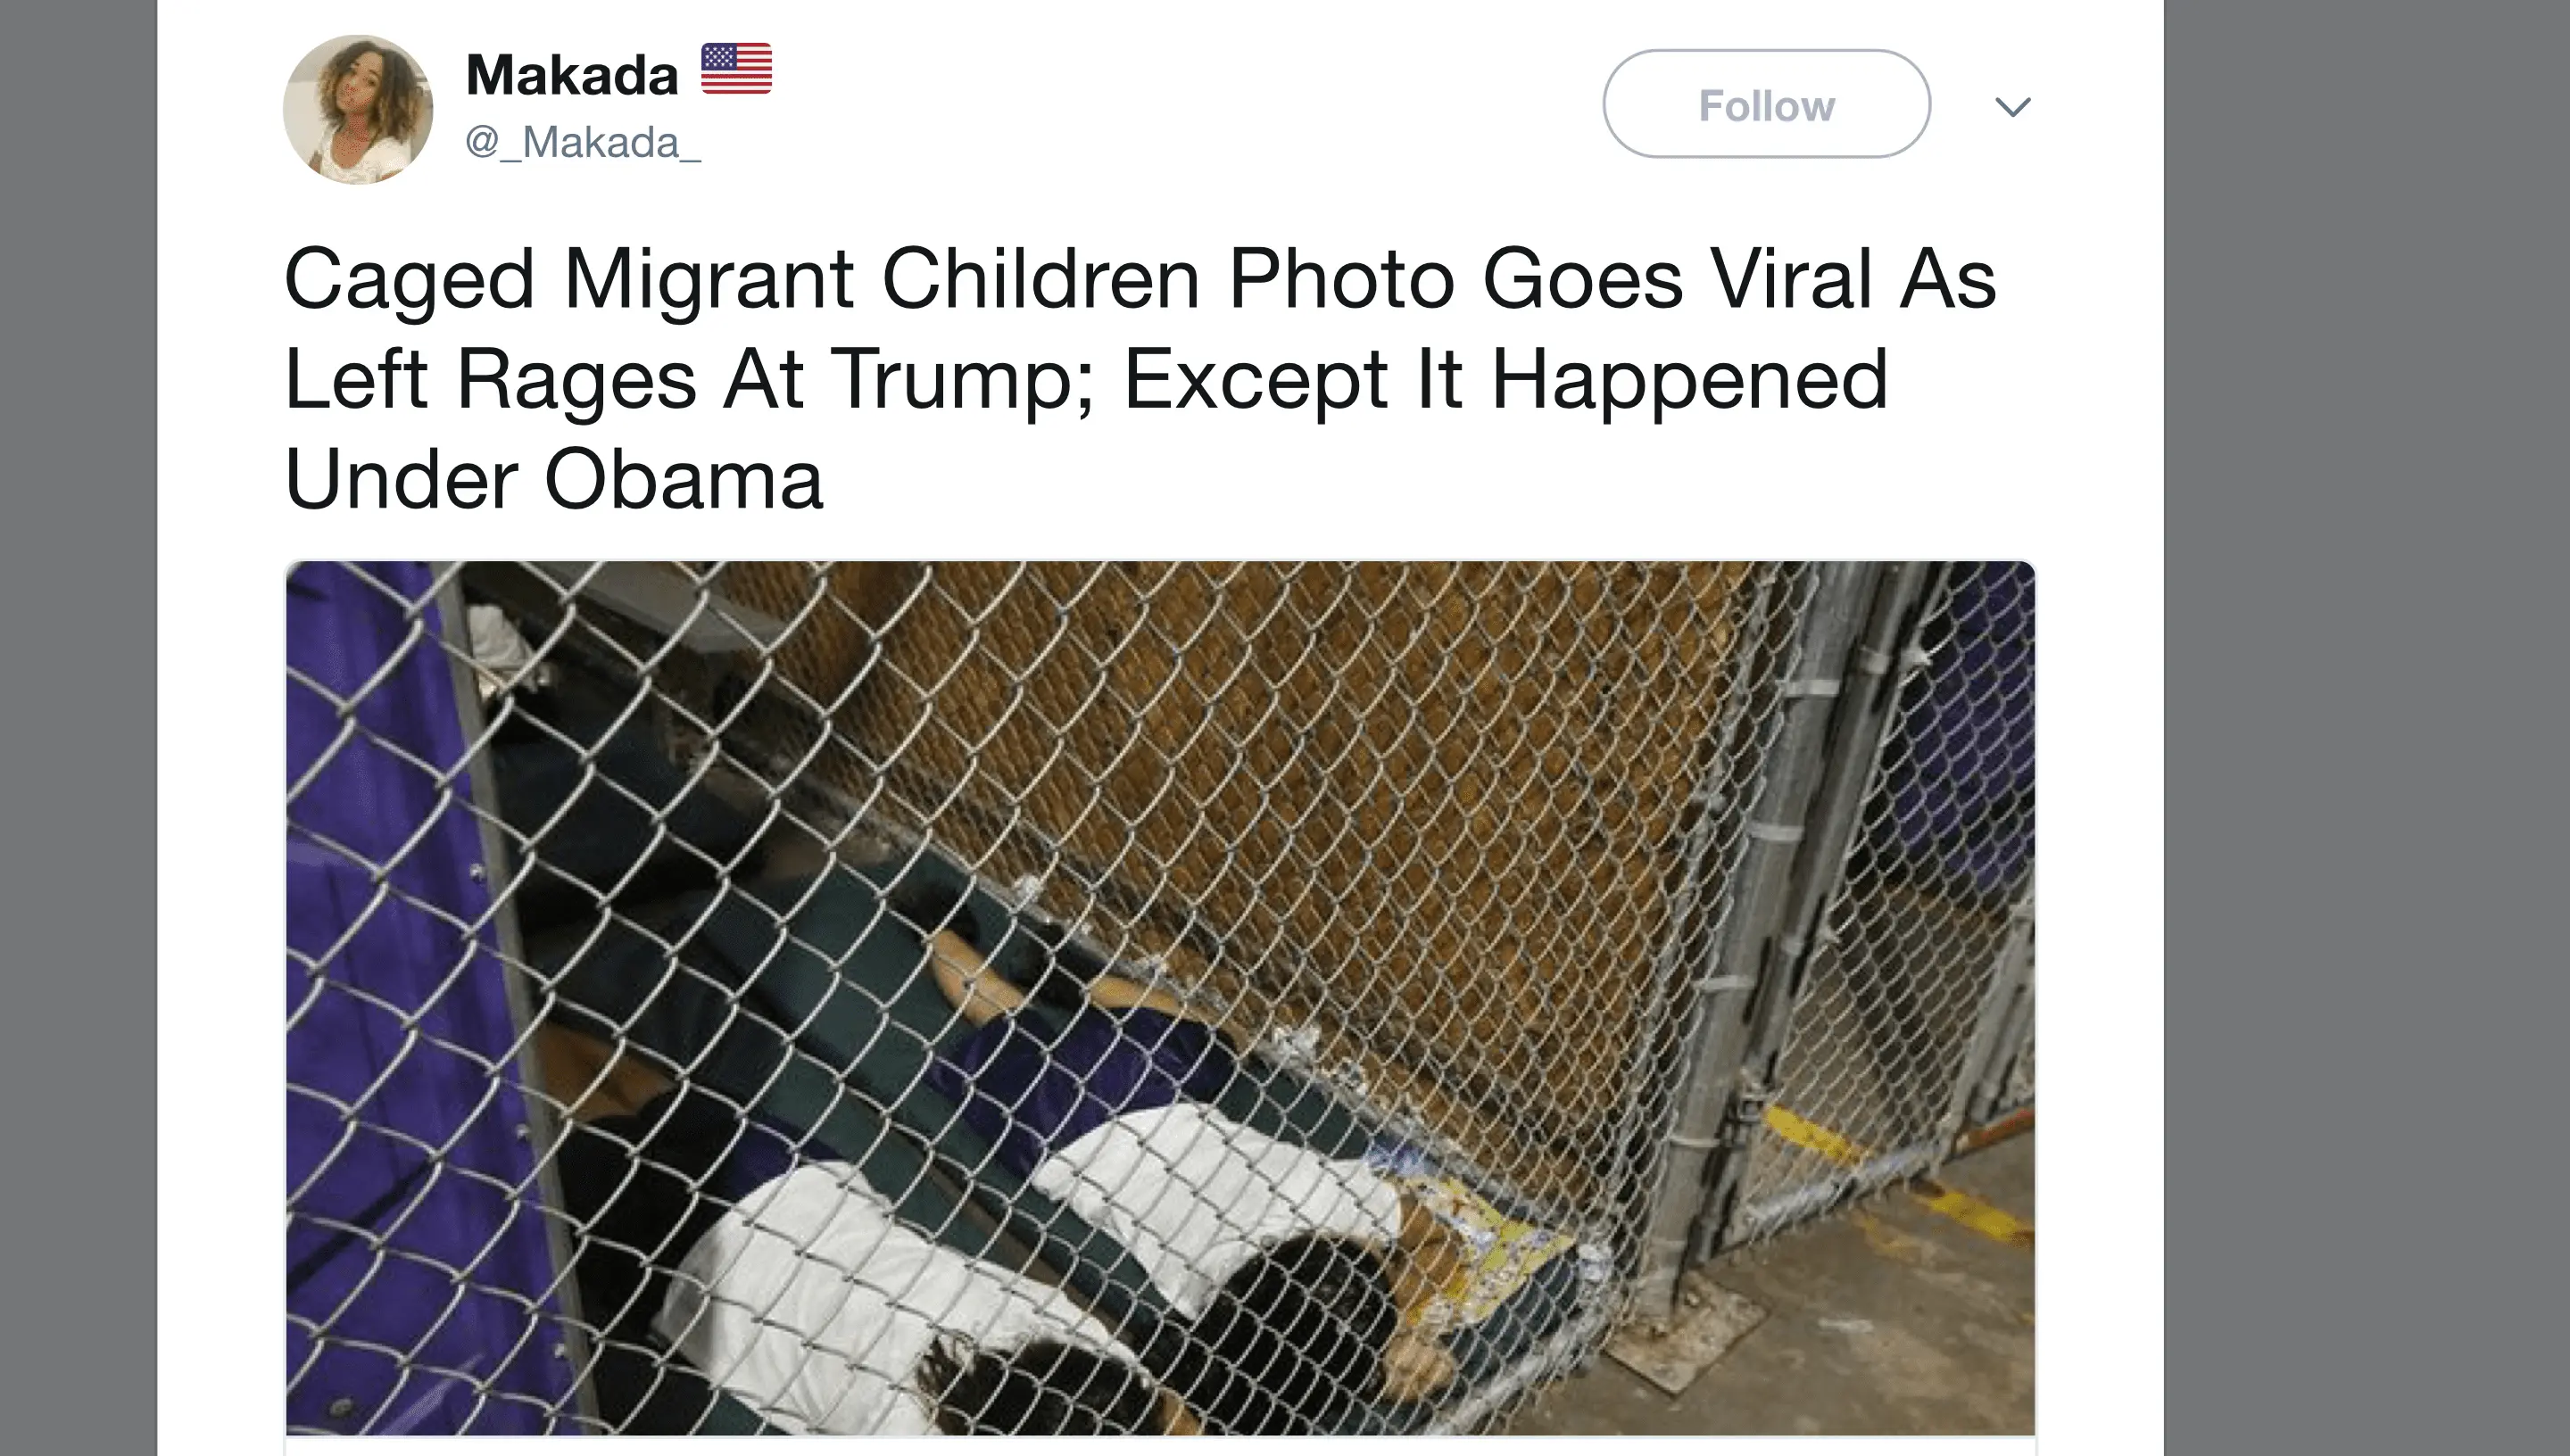Click the tweet headline text
Viewport: 2570px width, 1456px height.
[1140, 378]
